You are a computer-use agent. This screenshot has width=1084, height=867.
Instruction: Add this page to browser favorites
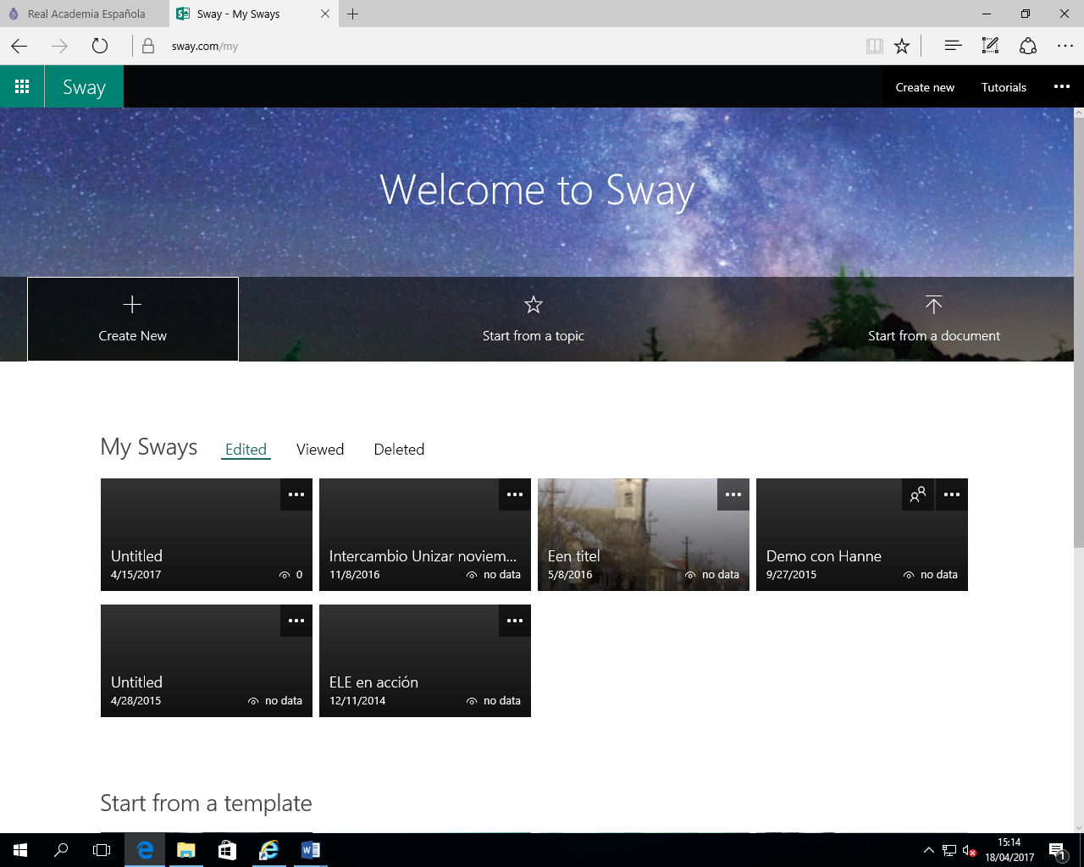coord(902,47)
